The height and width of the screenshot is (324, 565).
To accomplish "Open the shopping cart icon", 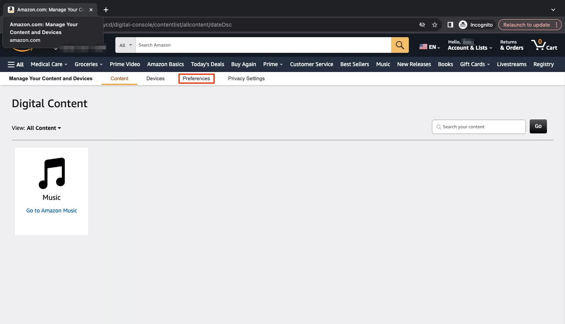I will (x=544, y=45).
